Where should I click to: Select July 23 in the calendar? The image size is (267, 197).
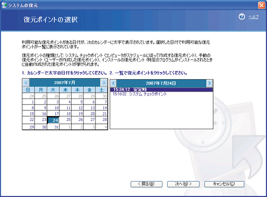click(41, 120)
